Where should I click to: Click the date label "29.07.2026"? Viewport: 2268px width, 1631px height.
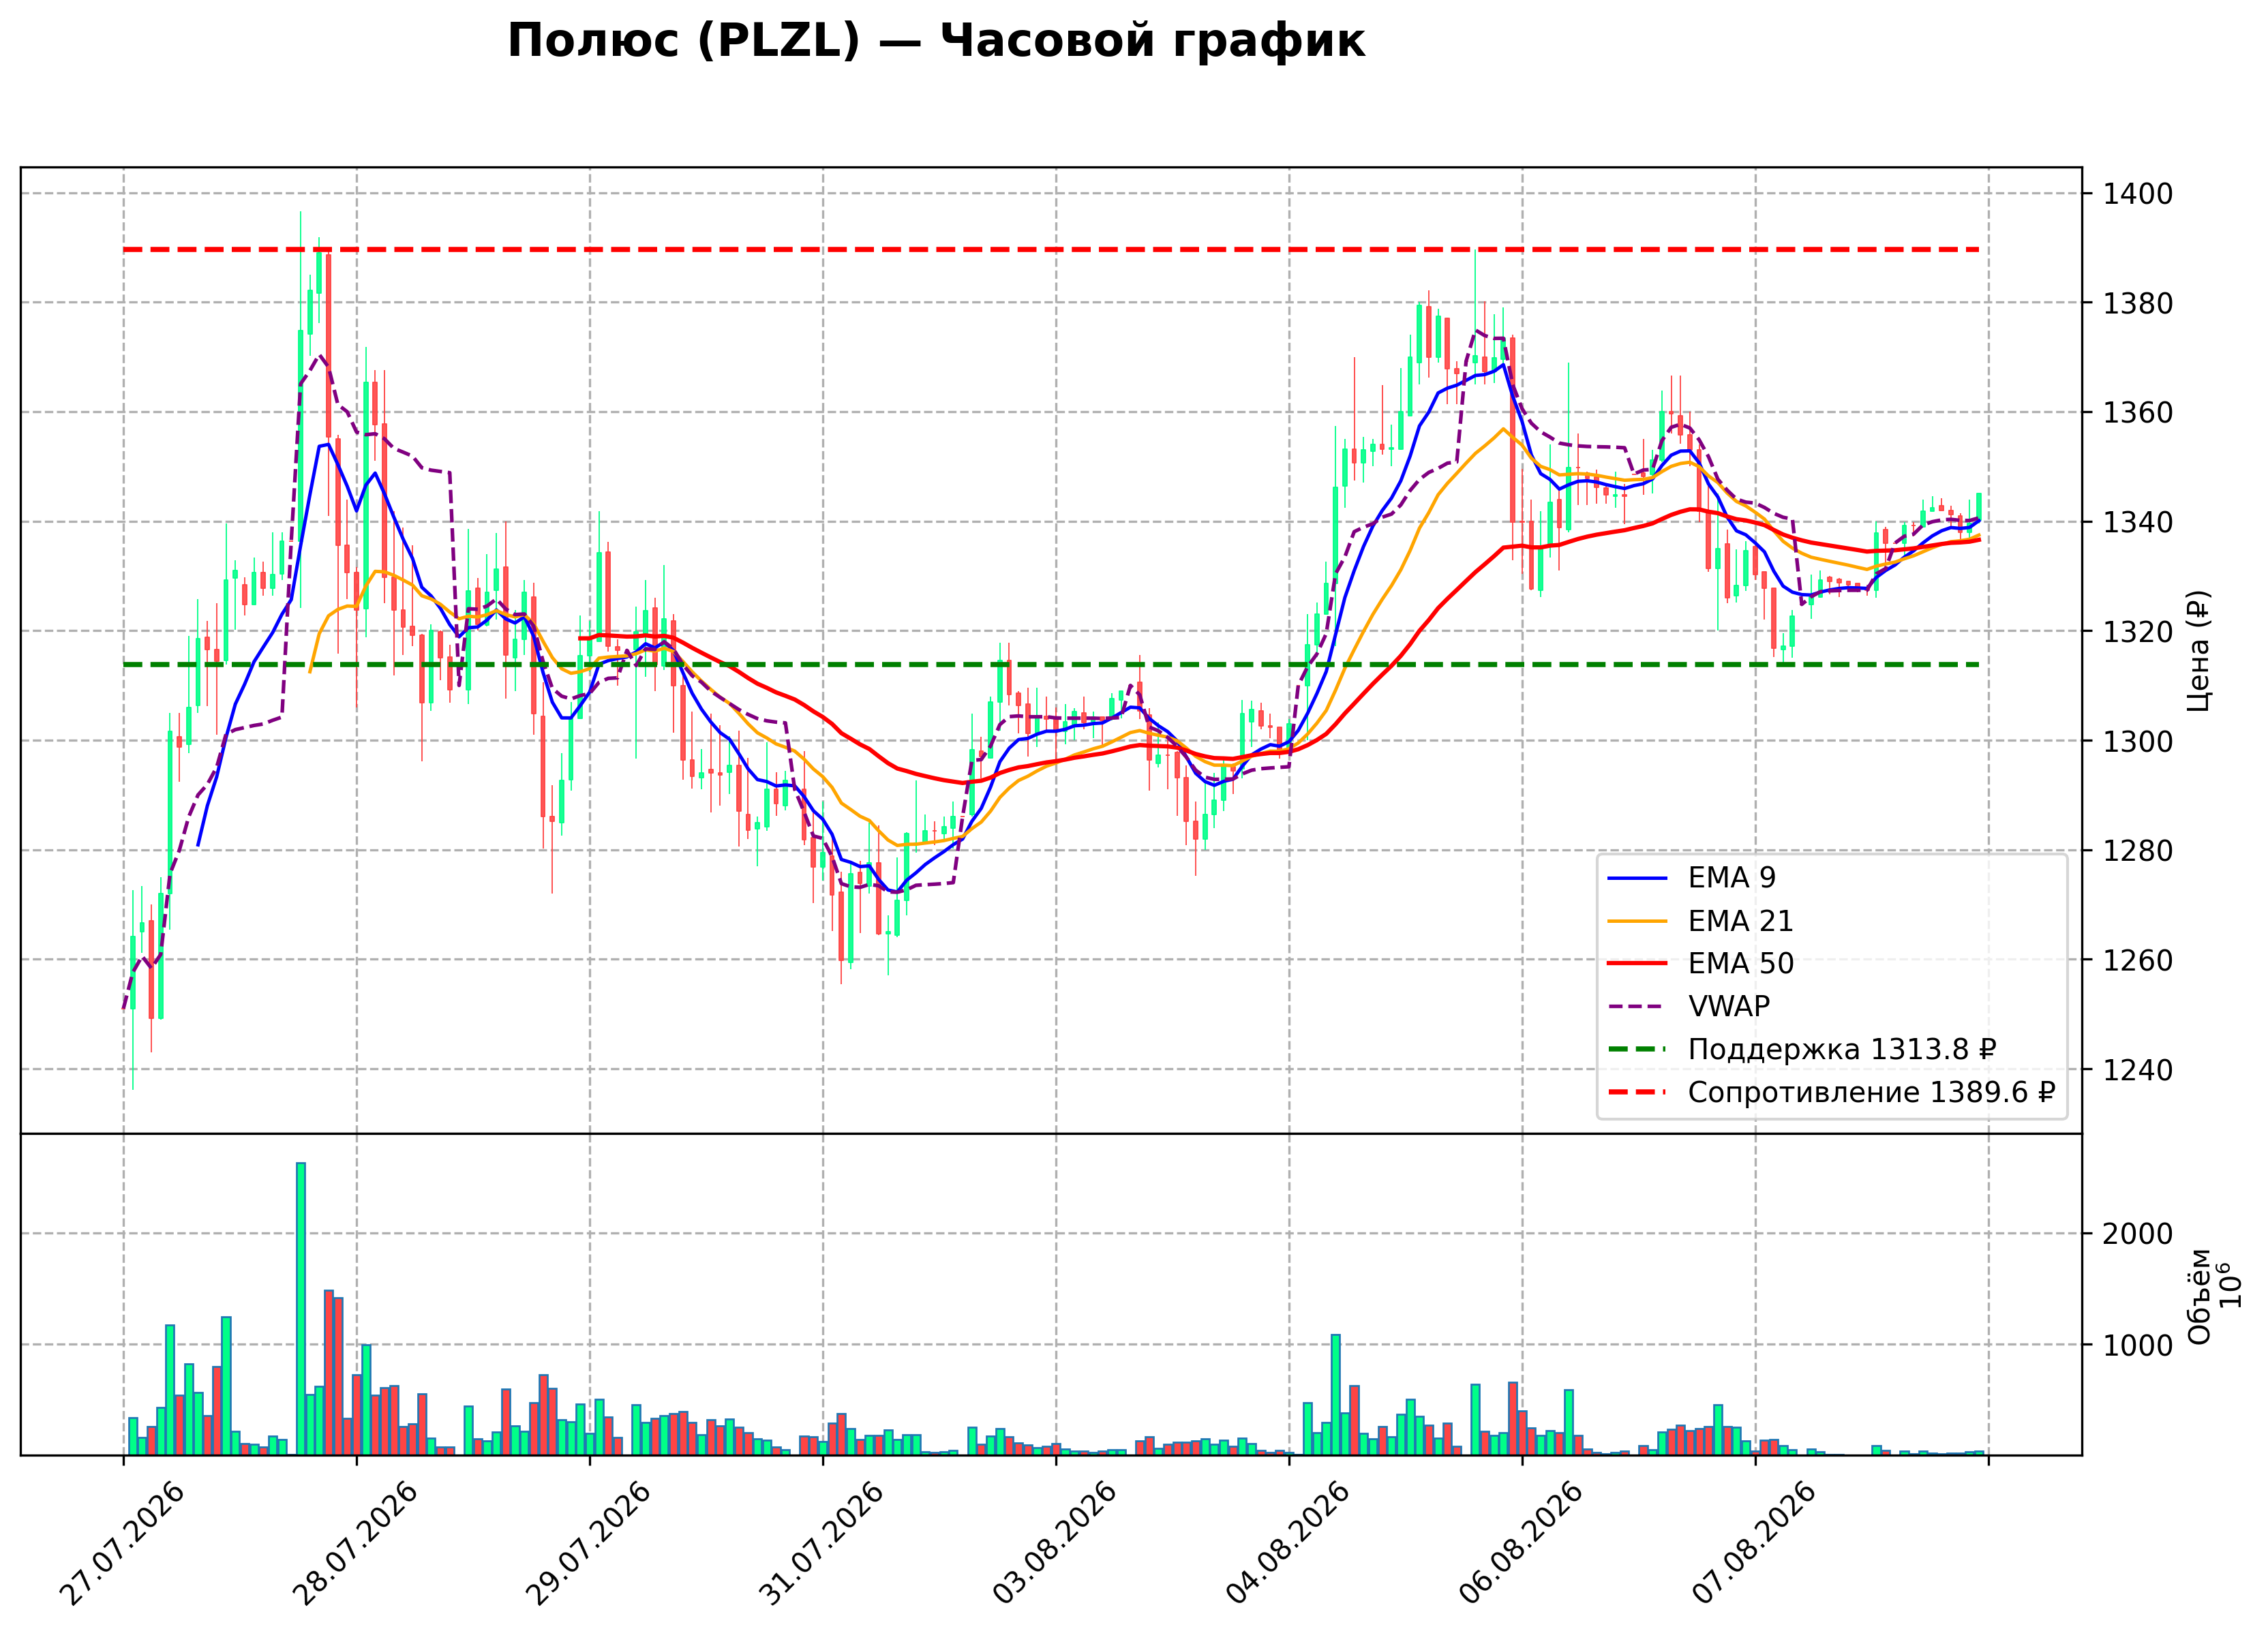589,1544
